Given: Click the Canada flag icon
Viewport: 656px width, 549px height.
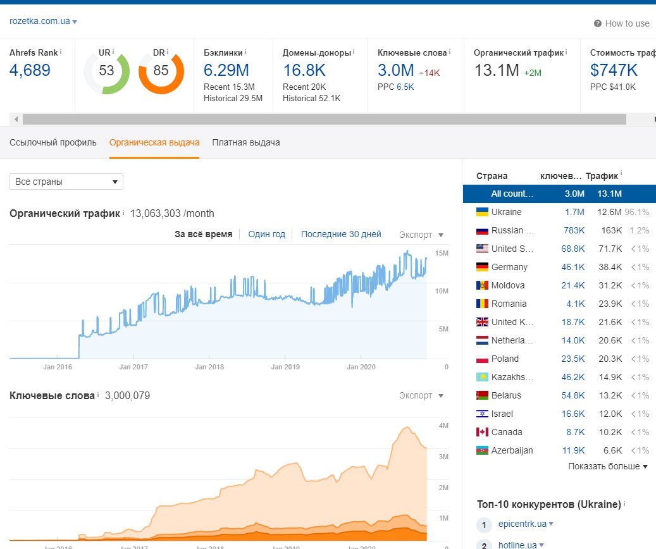Looking at the screenshot, I should (482, 432).
